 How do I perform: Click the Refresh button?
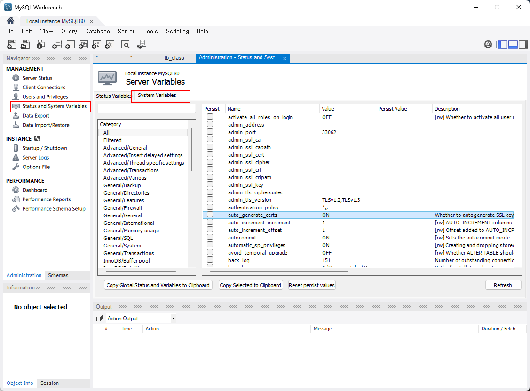[503, 285]
